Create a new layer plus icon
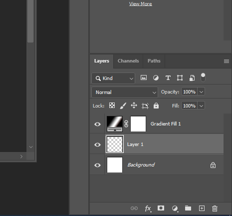 (x=202, y=208)
